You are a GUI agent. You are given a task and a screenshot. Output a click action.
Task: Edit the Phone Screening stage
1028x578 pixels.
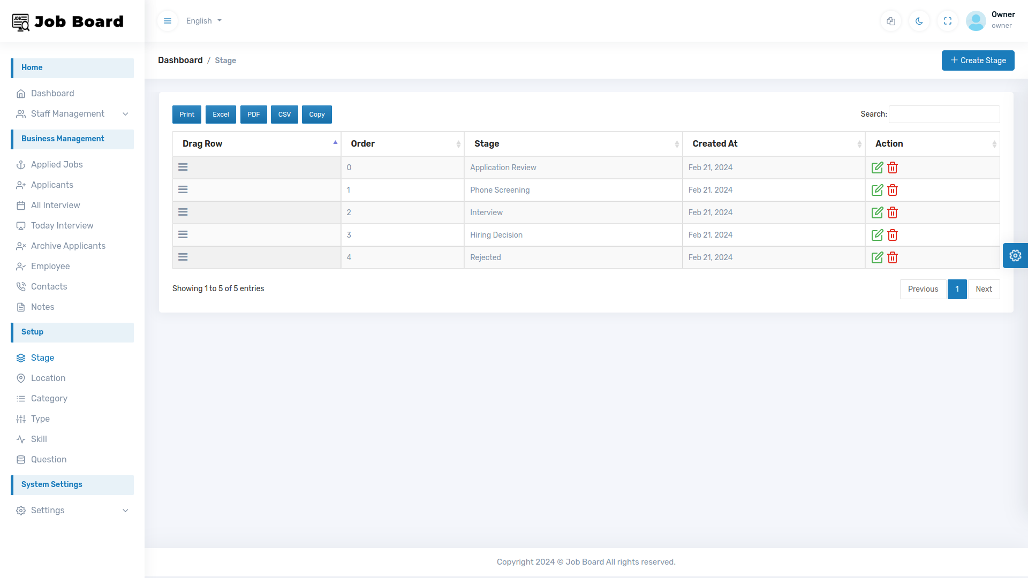coord(877,190)
